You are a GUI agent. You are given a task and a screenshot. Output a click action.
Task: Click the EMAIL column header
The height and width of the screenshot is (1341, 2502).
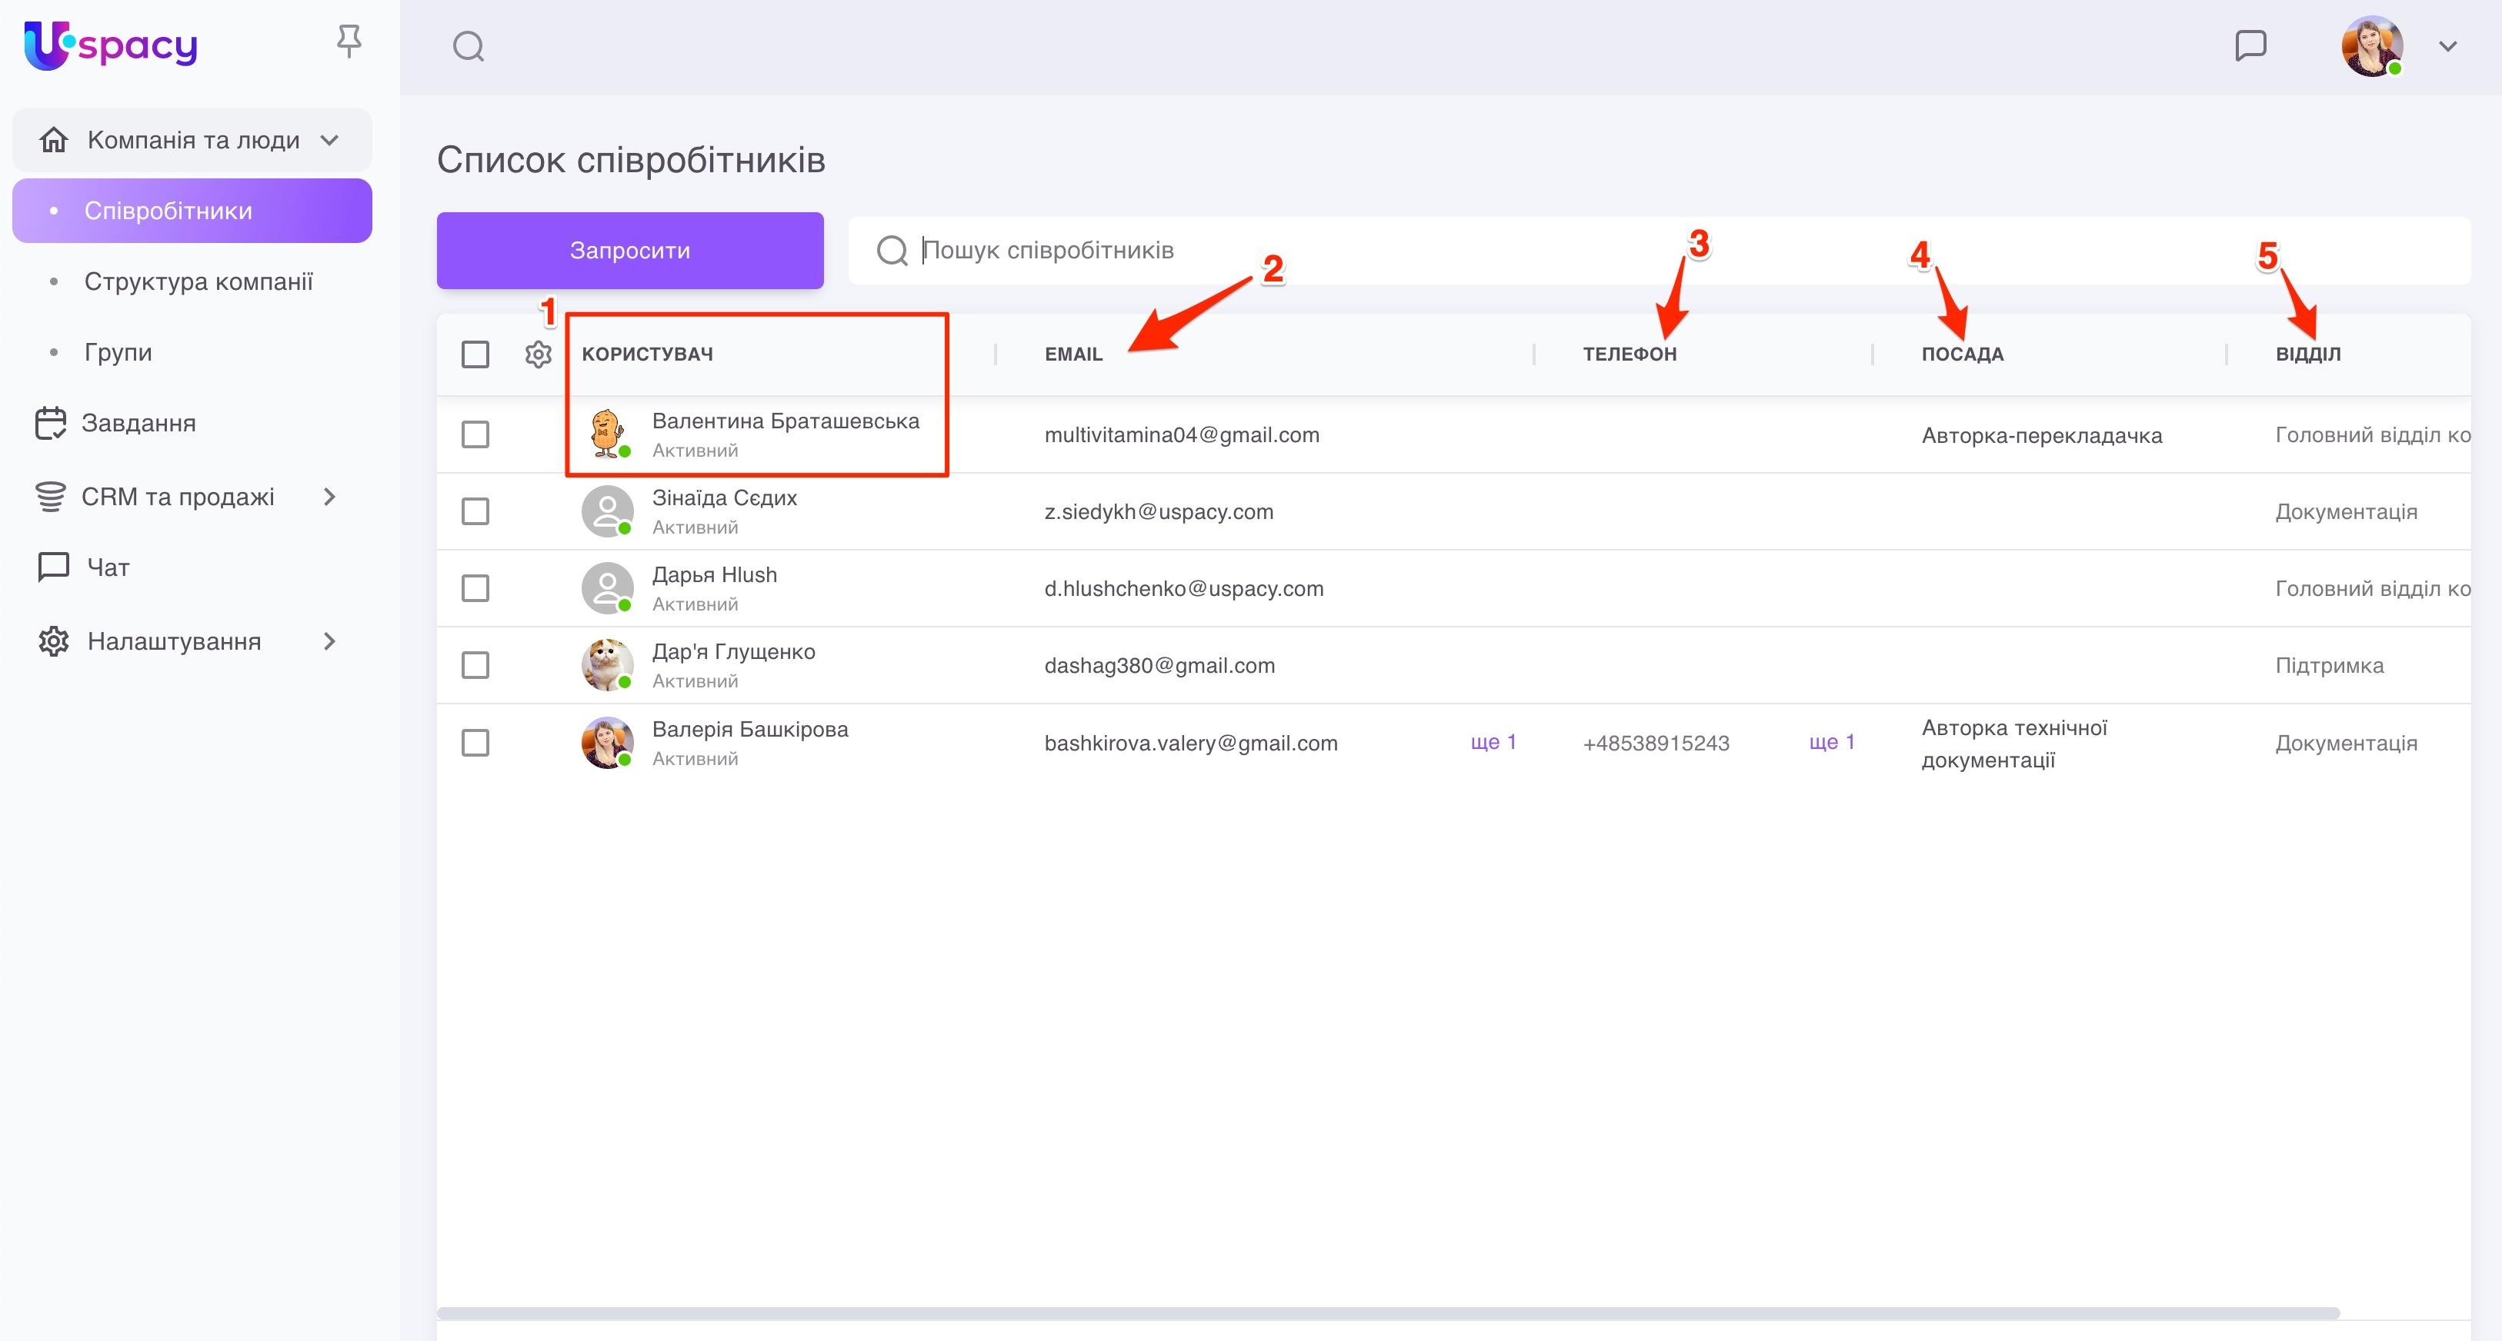coord(1073,354)
